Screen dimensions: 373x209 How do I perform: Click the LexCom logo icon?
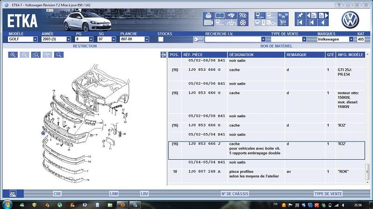[x=13, y=194]
